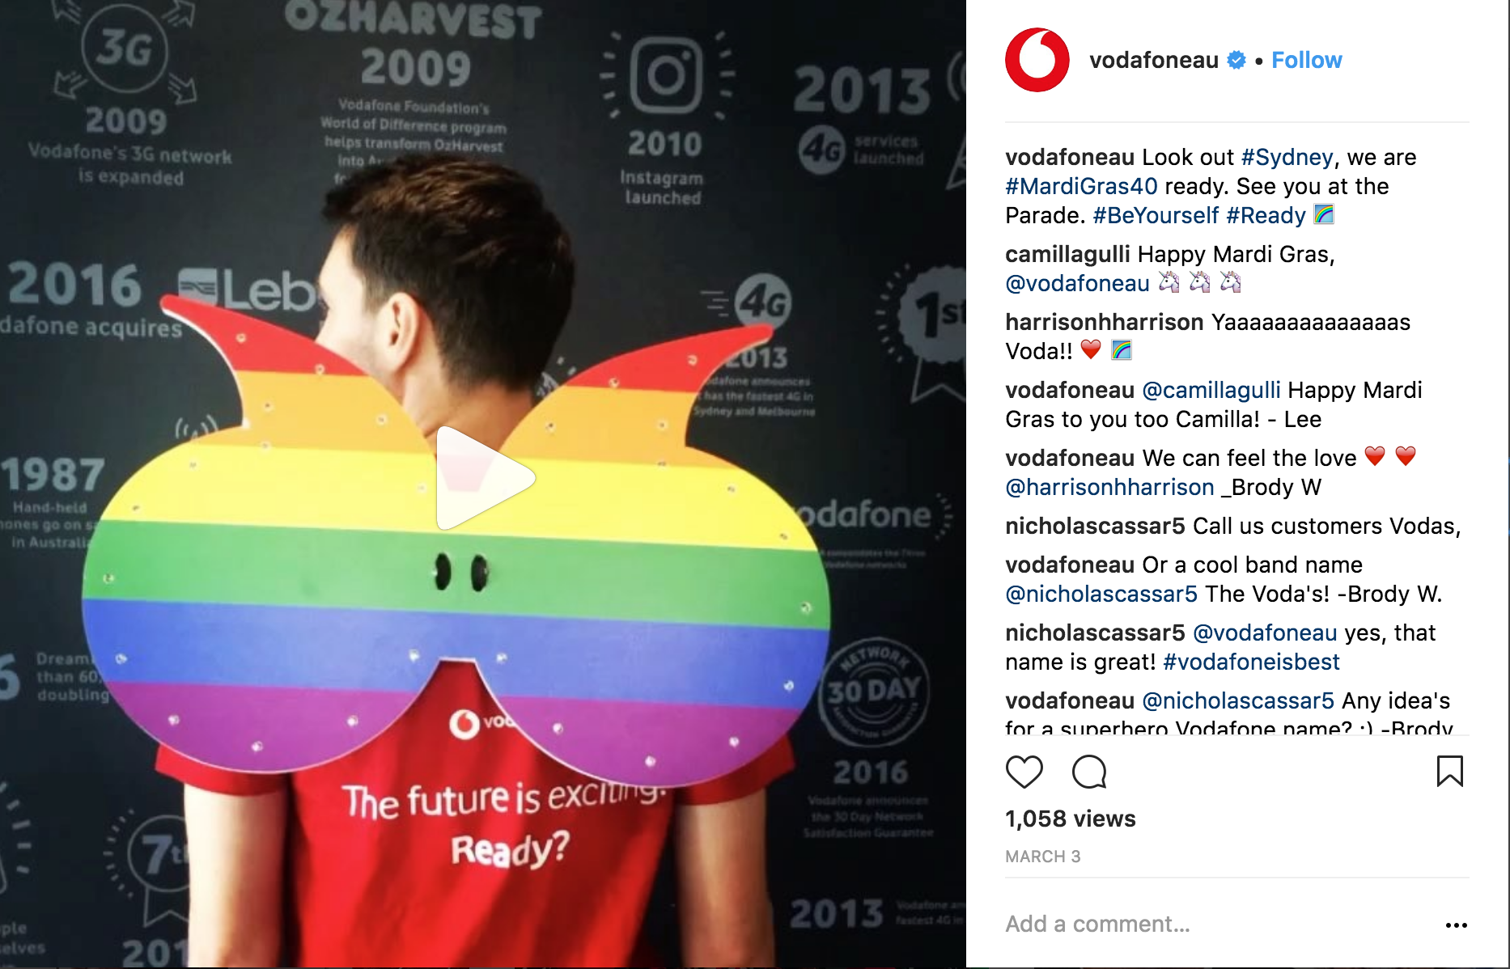Play the Mardi Gras video

tap(484, 477)
